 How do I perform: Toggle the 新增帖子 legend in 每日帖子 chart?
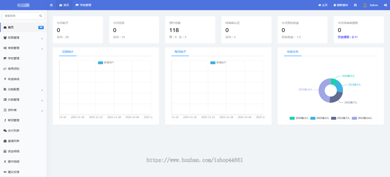click(x=218, y=63)
